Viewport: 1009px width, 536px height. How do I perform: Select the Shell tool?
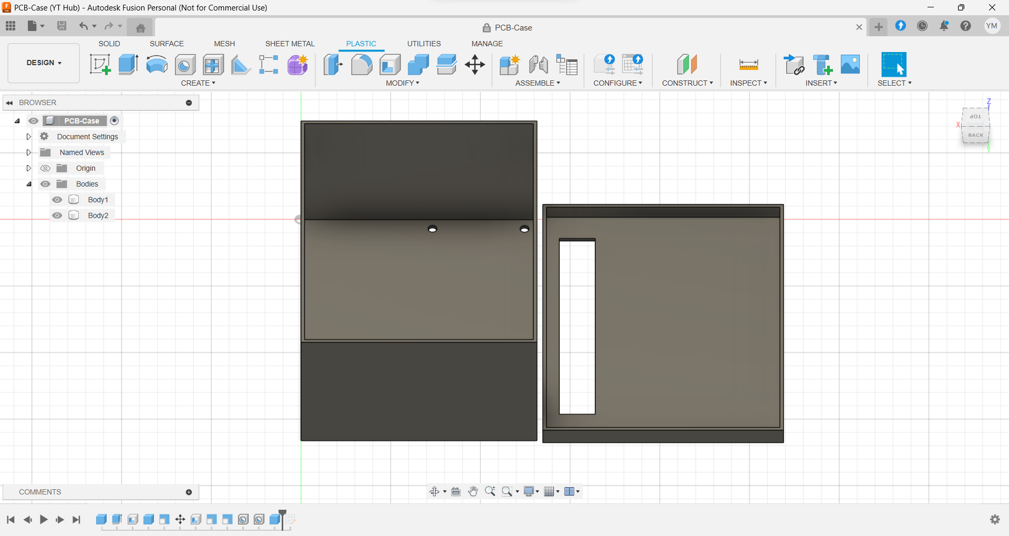[390, 65]
